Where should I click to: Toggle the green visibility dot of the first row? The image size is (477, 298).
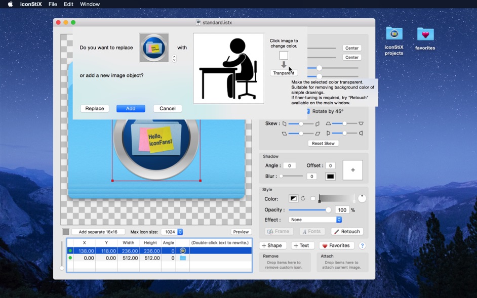[70, 250]
